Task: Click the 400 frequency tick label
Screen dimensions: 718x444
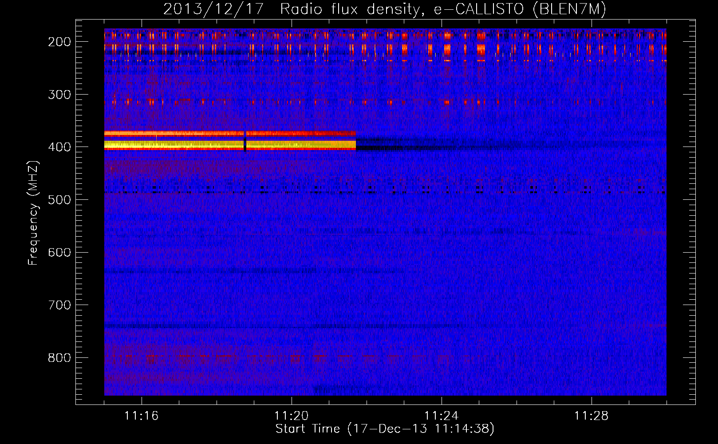Action: coord(59,147)
